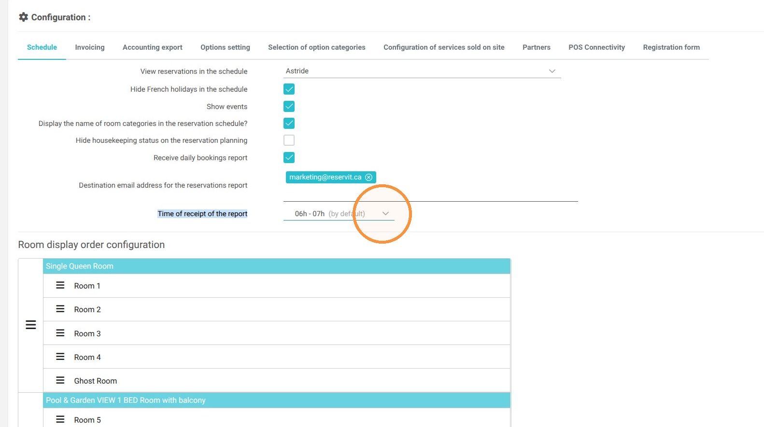Select the Single Queen Room category header
The width and height of the screenshot is (764, 427).
(277, 266)
